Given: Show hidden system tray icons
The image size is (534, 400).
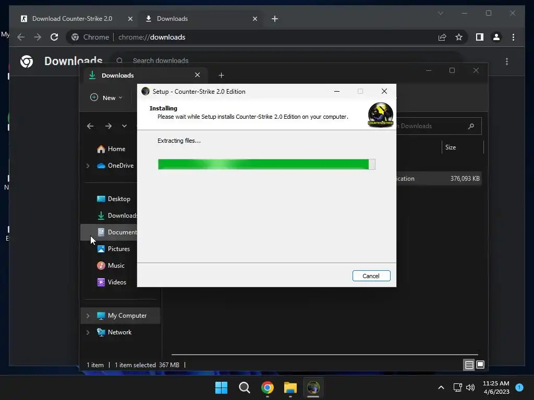Looking at the screenshot, I should click(x=441, y=387).
